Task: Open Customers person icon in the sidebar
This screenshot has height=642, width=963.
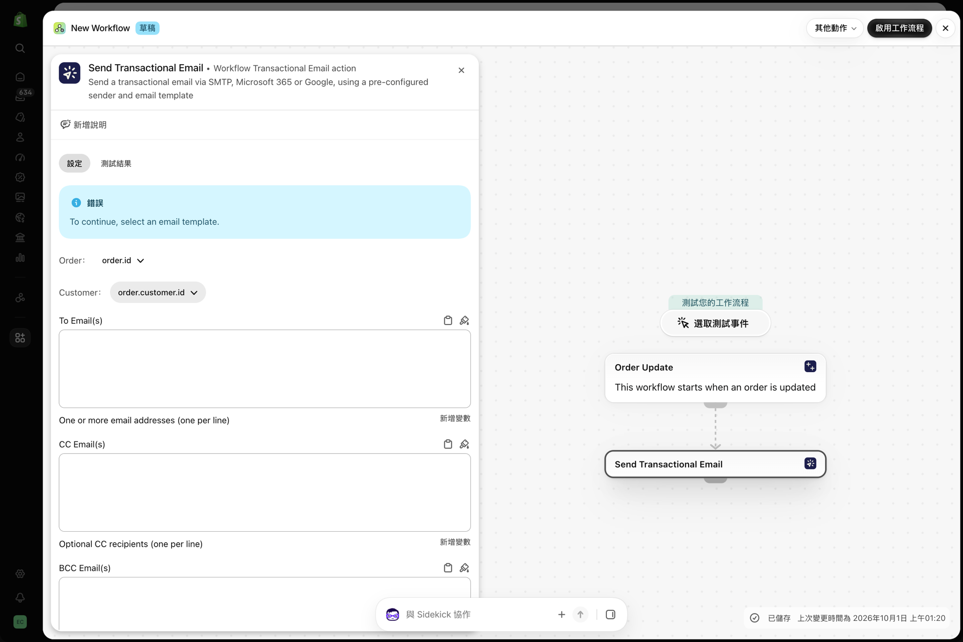Action: tap(20, 137)
